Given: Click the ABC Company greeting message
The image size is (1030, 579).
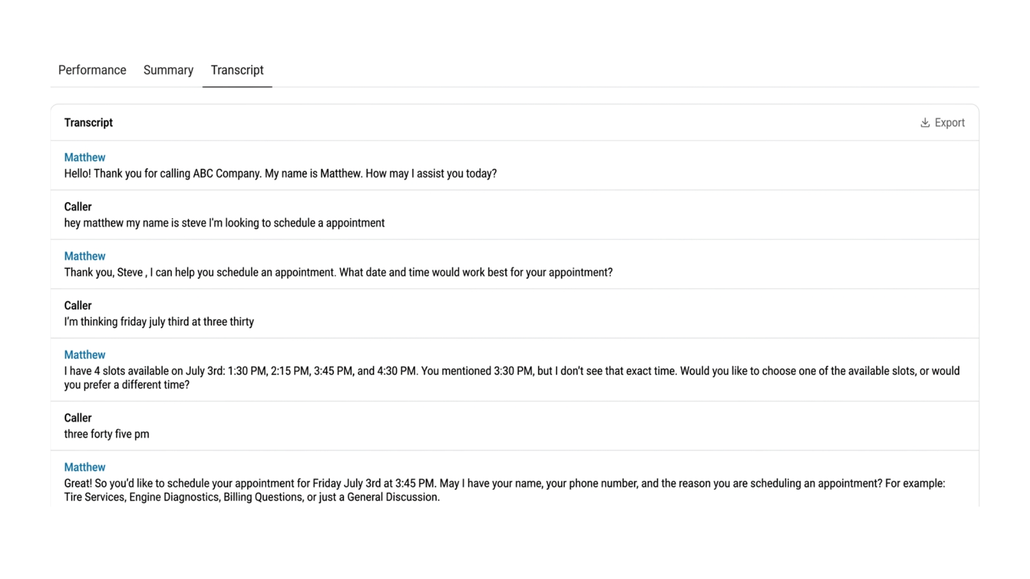Looking at the screenshot, I should click(281, 174).
